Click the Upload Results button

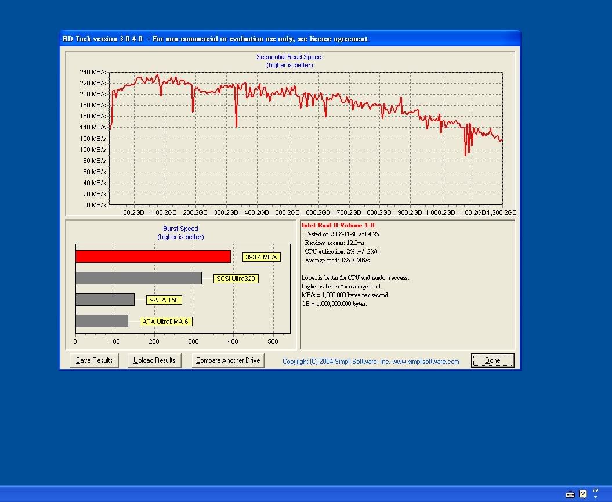tap(154, 360)
